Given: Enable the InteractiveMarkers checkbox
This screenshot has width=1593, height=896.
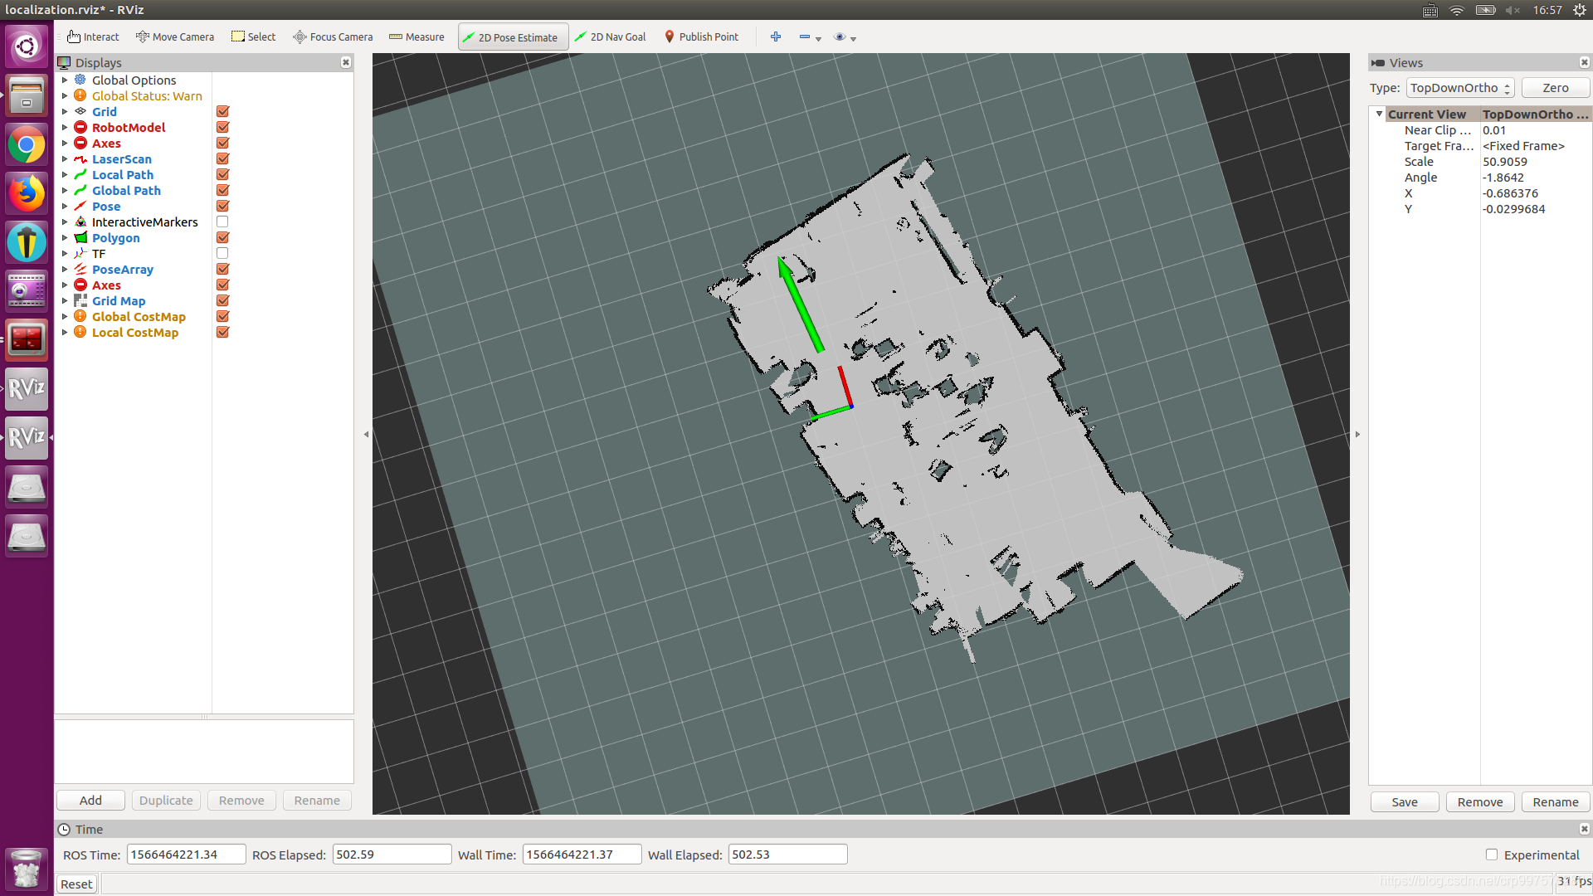Looking at the screenshot, I should [x=222, y=222].
